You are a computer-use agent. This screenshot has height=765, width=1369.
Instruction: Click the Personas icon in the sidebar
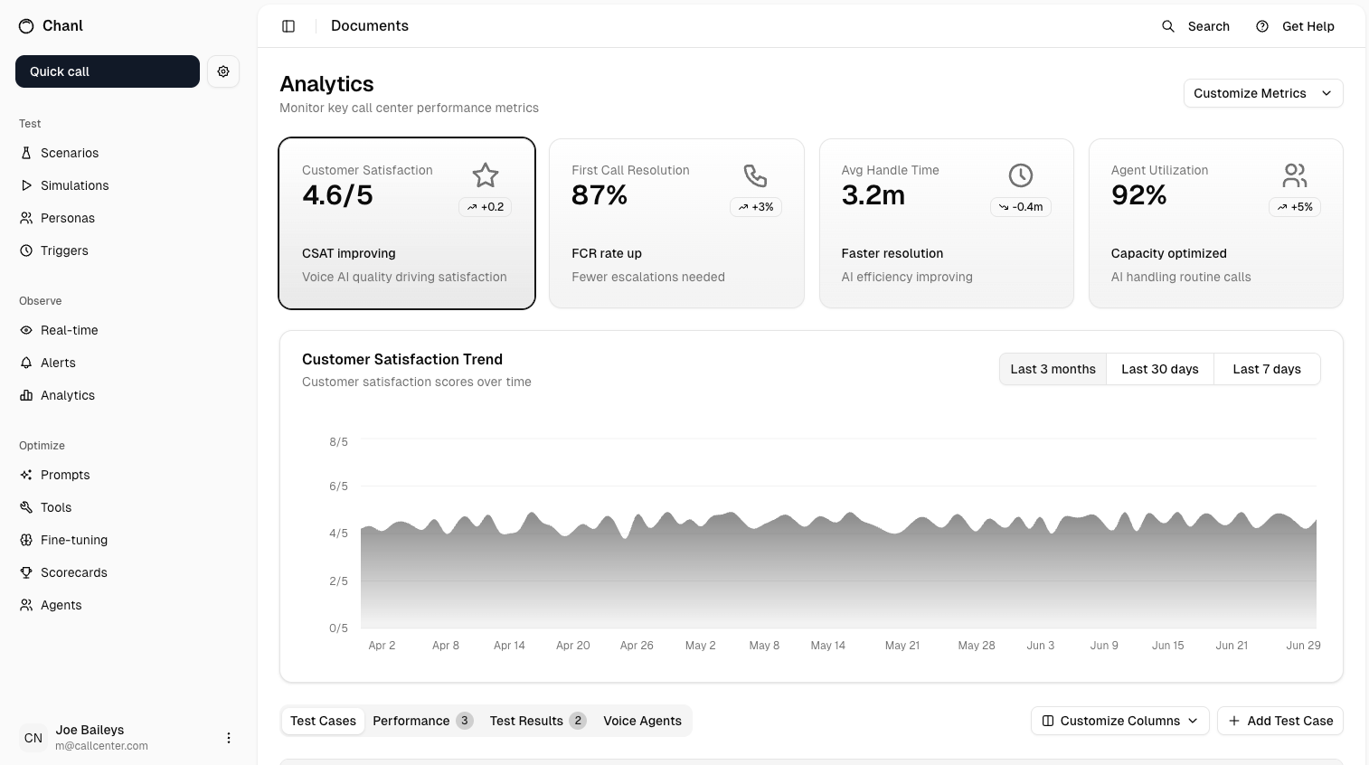tap(25, 218)
